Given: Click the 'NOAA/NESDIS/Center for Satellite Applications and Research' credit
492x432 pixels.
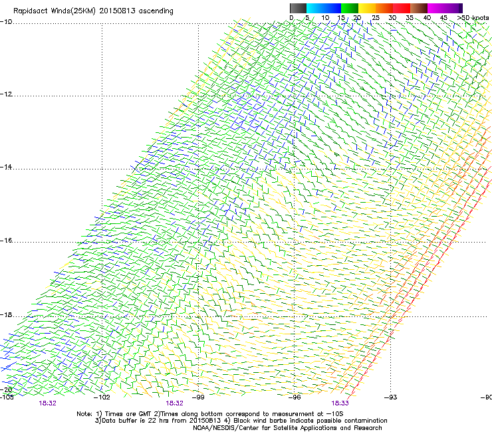Looking at the screenshot, I should click(287, 428).
